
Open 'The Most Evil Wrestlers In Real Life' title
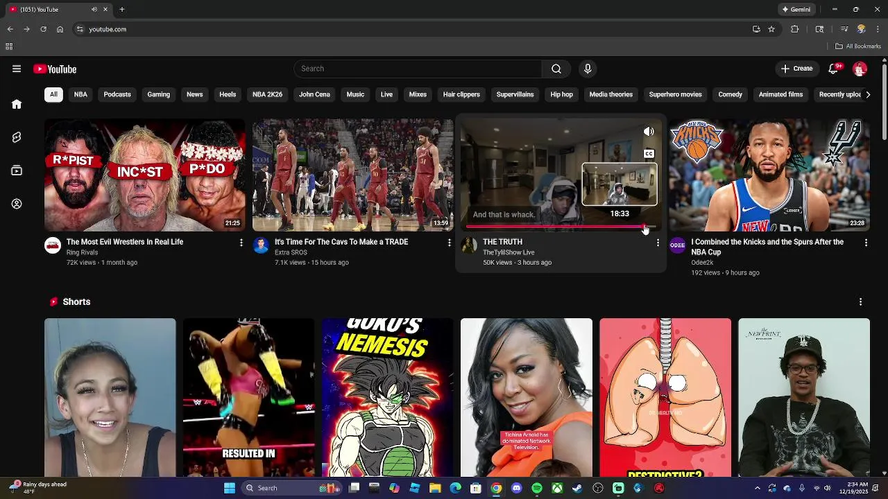[125, 242]
